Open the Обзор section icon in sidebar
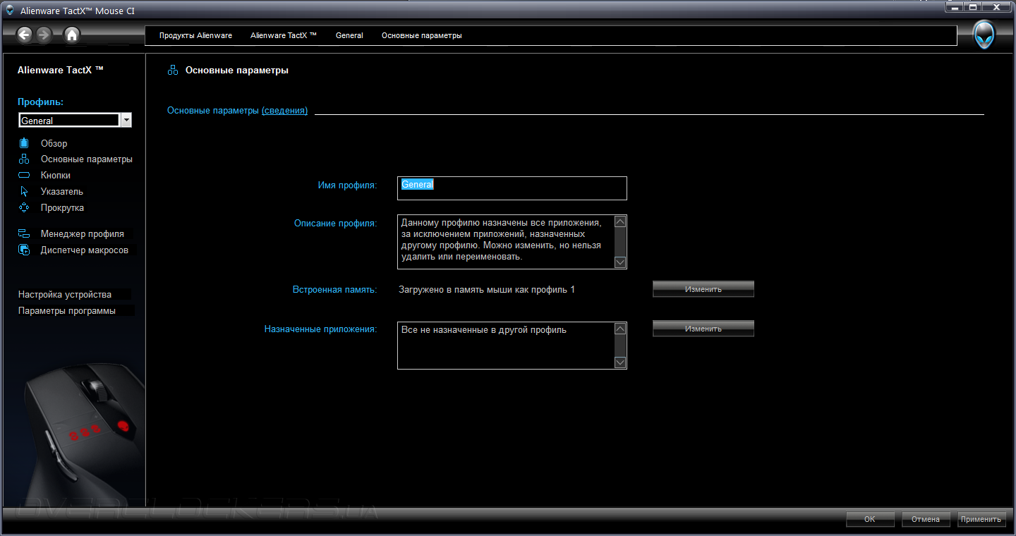 point(24,143)
